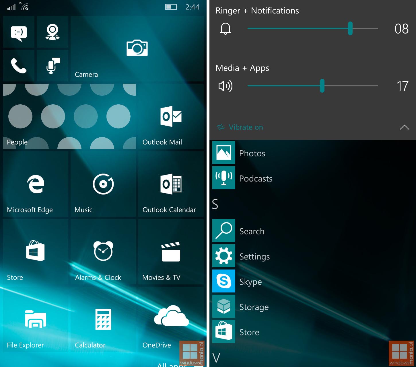Jump to letter V in app list
The width and height of the screenshot is (416, 367).
[x=216, y=358]
